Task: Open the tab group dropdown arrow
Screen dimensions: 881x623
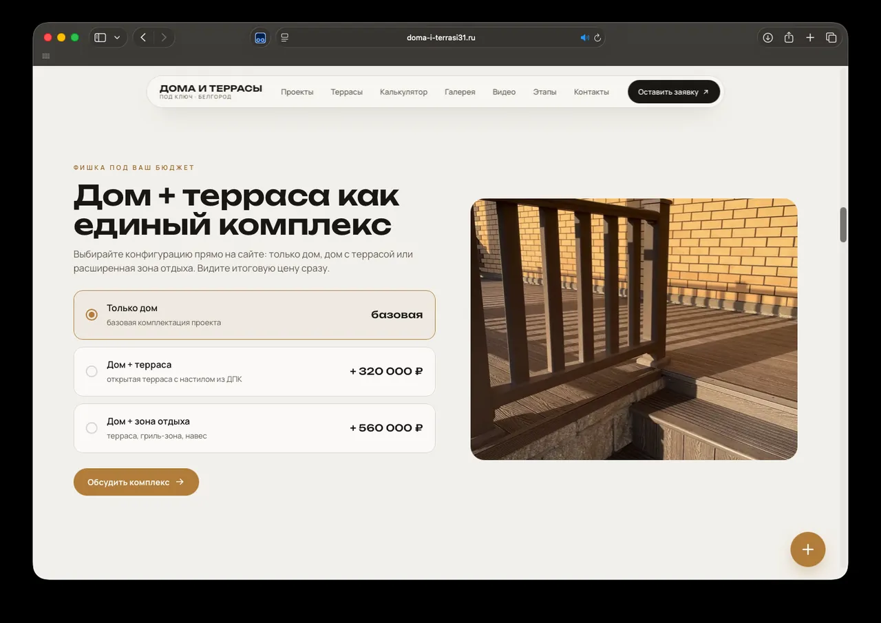Action: pyautogui.click(x=117, y=38)
